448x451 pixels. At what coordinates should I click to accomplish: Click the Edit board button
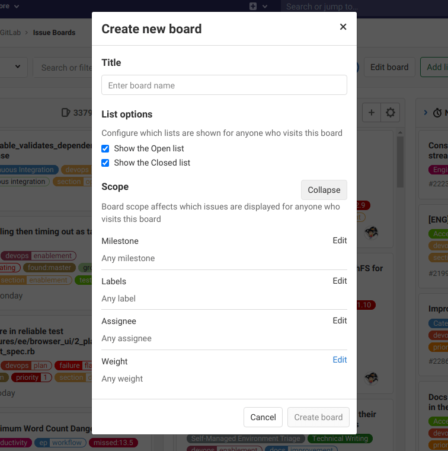click(x=389, y=67)
